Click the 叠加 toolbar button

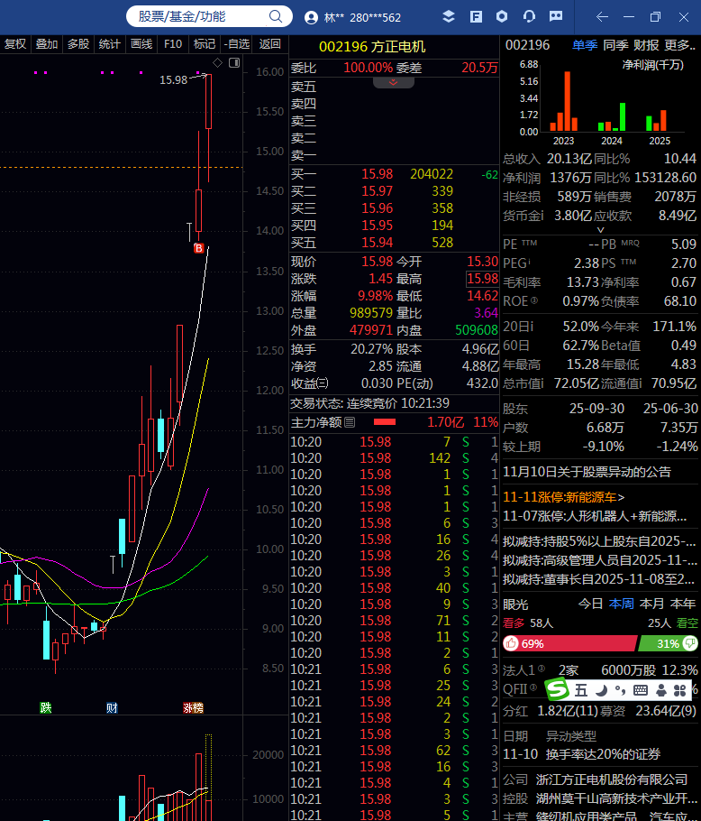(47, 44)
